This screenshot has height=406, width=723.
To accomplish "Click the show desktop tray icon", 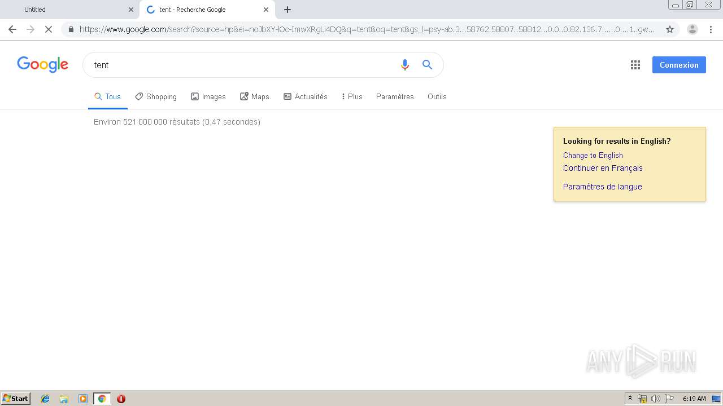I will pyautogui.click(x=716, y=399).
